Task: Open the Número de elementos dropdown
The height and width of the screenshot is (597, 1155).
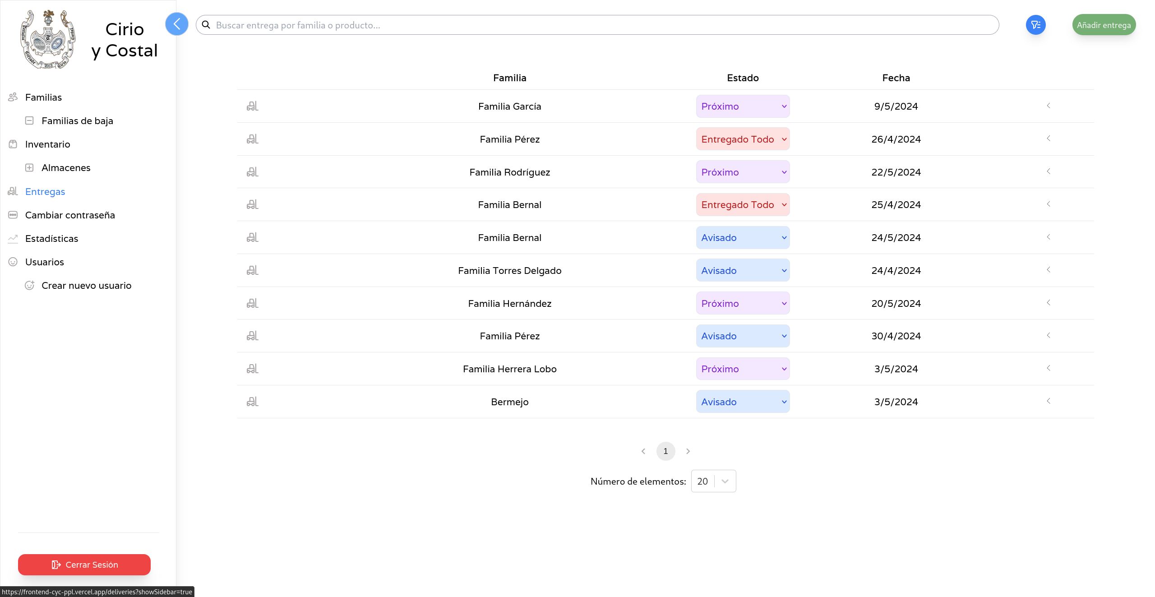Action: coord(713,481)
